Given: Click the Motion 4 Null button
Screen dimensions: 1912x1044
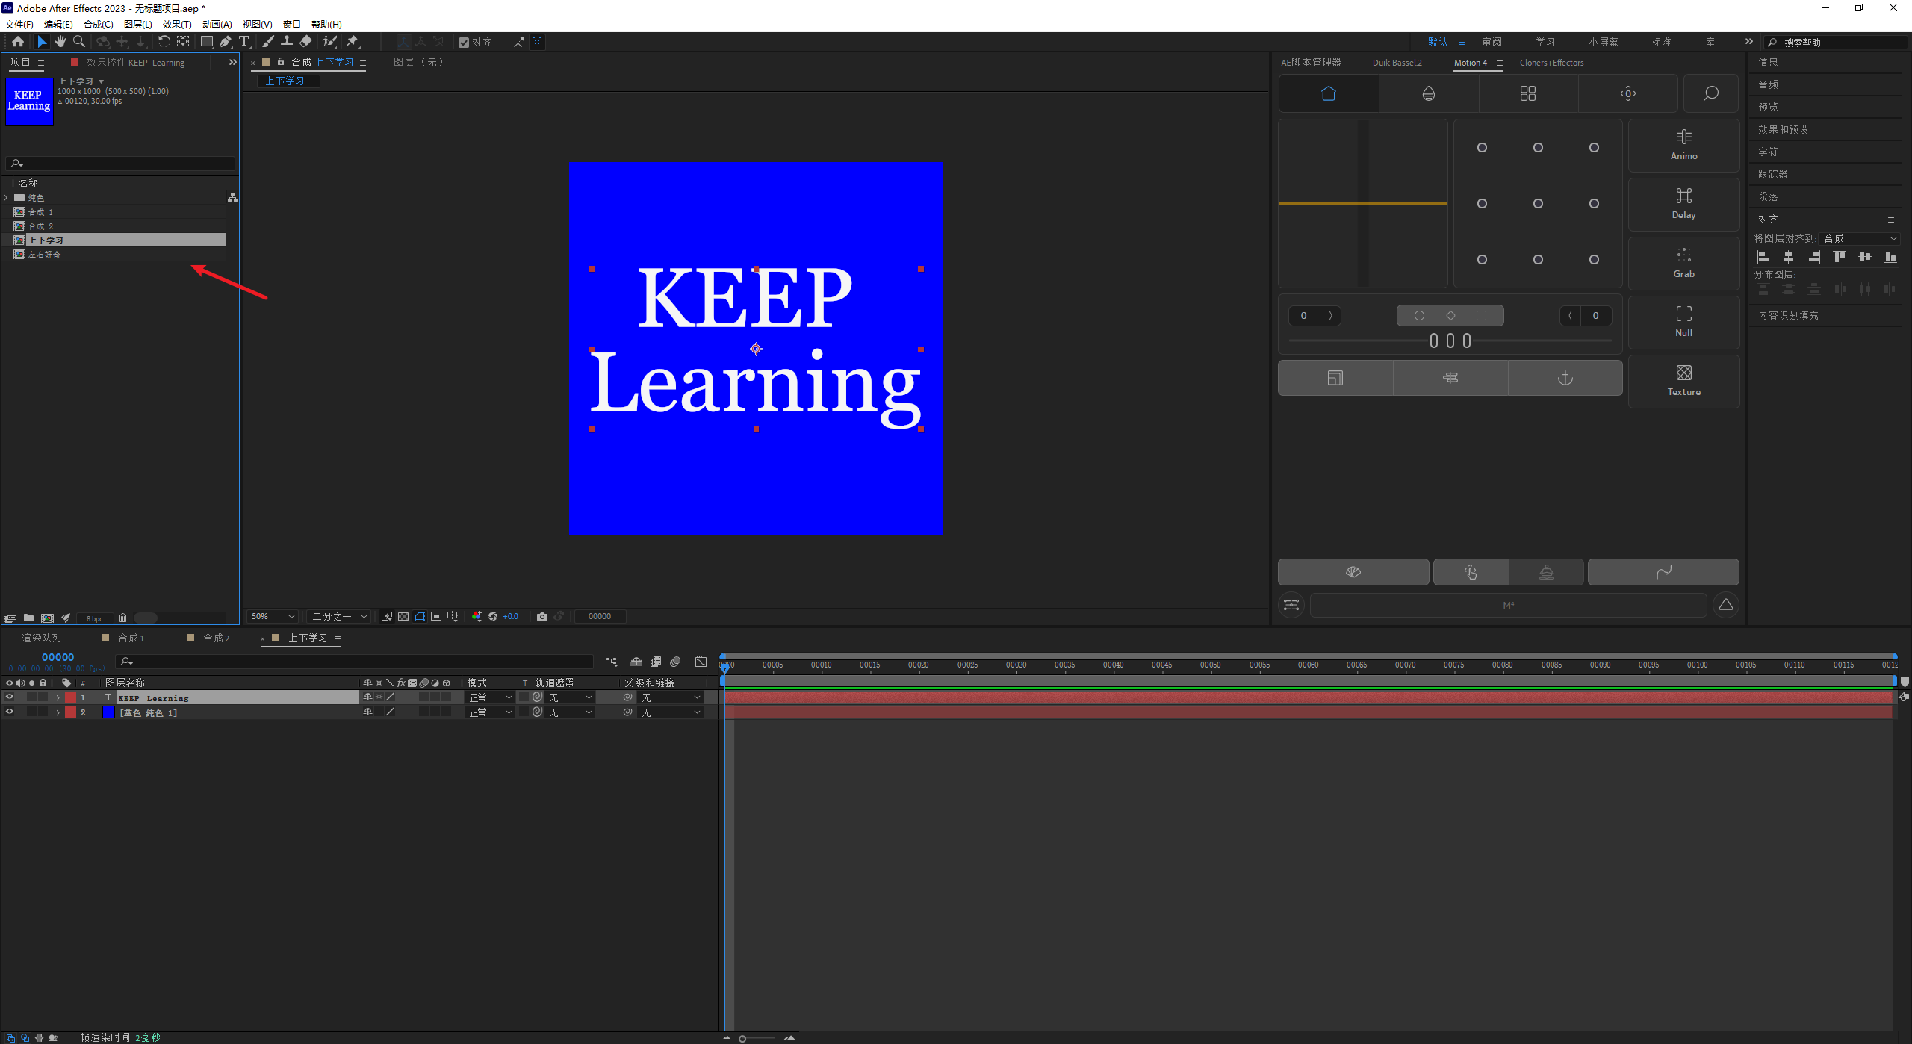Looking at the screenshot, I should [x=1683, y=322].
